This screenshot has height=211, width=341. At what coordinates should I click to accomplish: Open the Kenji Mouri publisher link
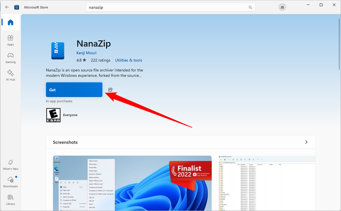point(86,53)
